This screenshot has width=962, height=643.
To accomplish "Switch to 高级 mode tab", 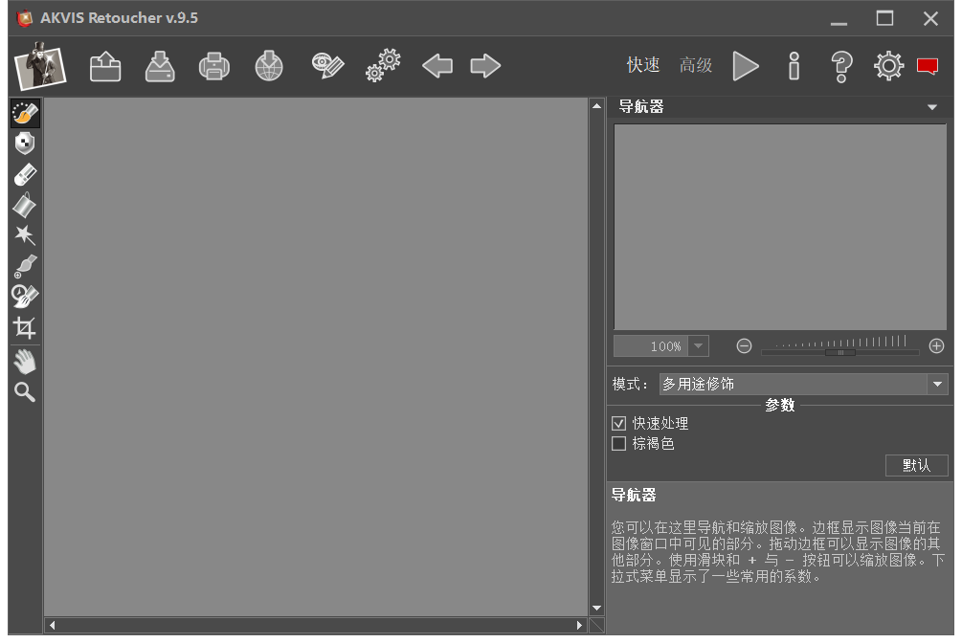I will click(696, 65).
